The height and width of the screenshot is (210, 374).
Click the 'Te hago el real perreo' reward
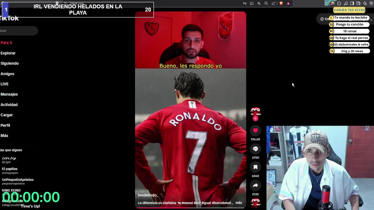[349, 38]
